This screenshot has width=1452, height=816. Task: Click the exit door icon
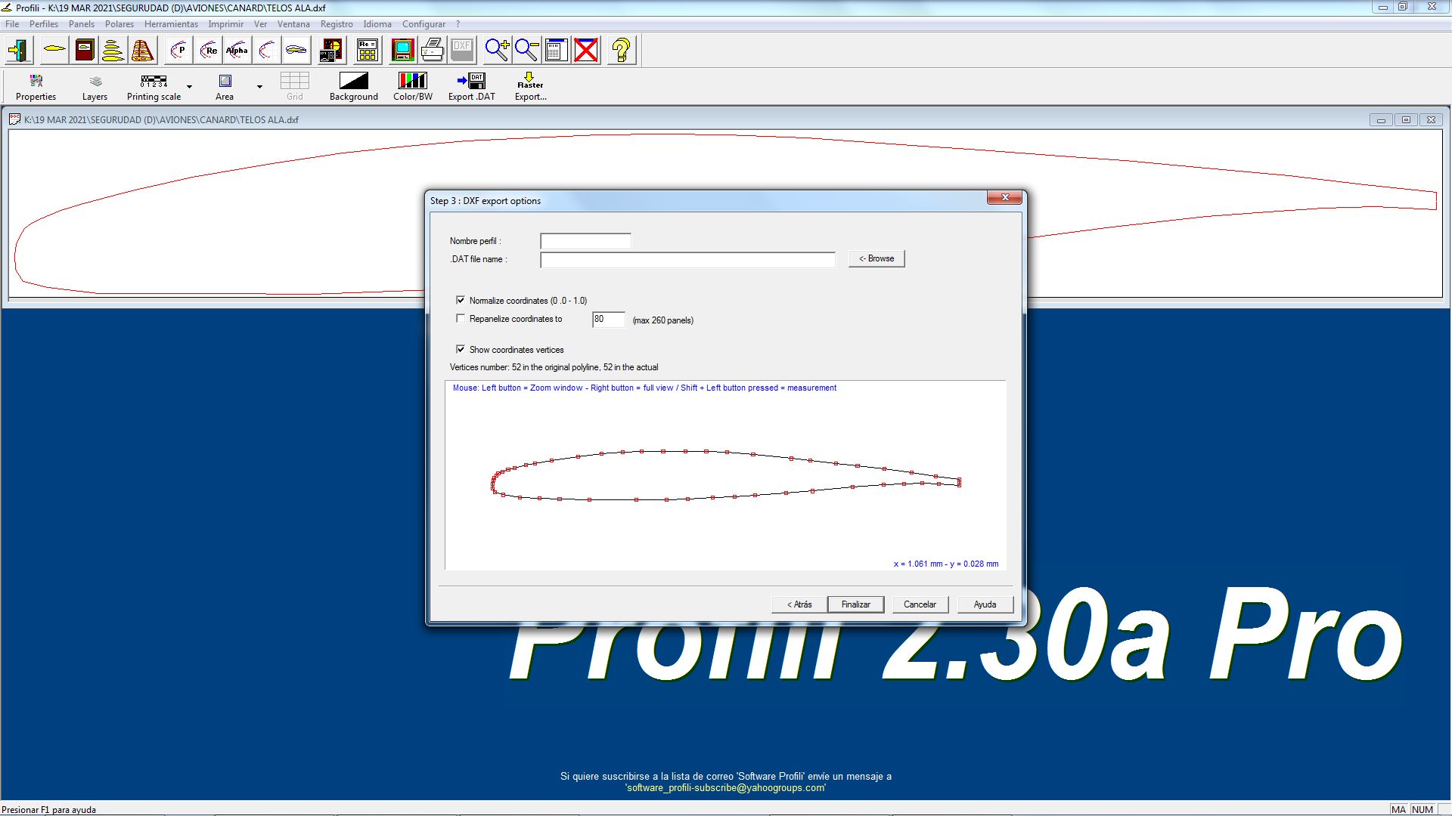tap(19, 51)
